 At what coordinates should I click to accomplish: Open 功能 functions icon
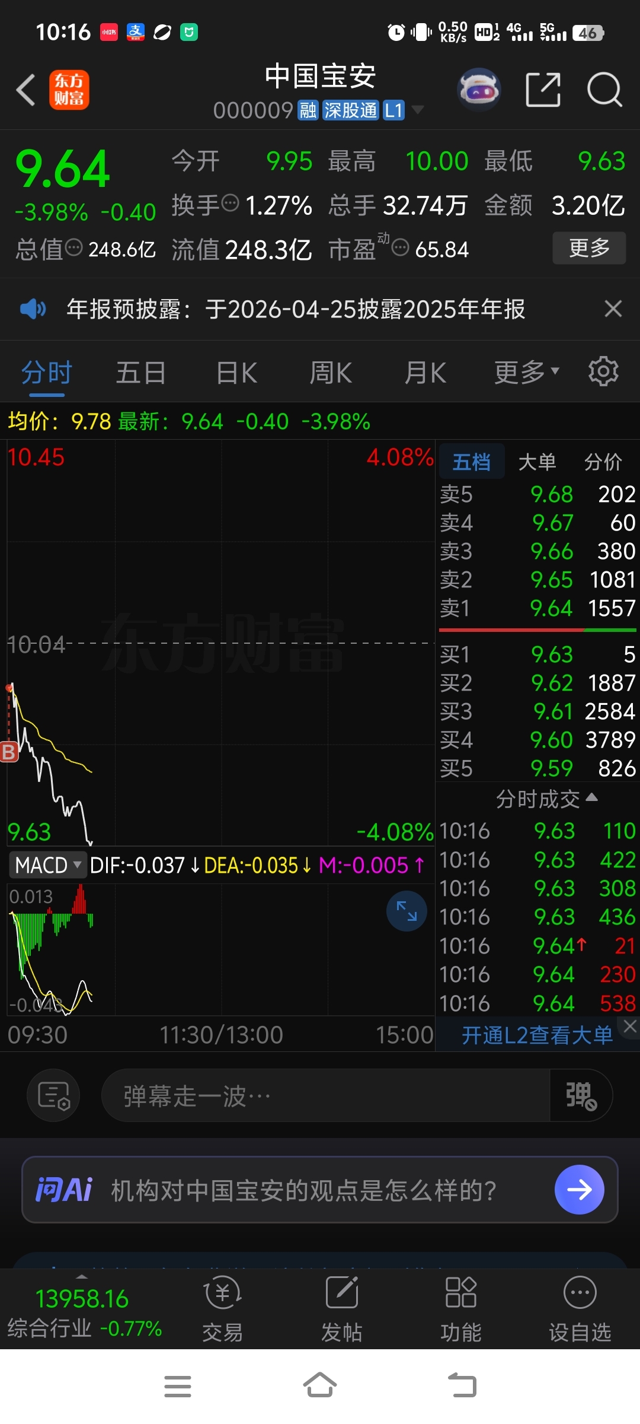point(461,1309)
